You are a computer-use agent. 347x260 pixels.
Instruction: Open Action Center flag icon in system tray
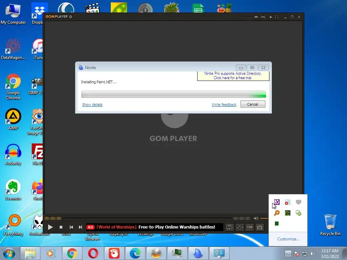click(297, 254)
